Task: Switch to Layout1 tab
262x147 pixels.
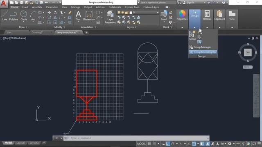Action: [21, 143]
